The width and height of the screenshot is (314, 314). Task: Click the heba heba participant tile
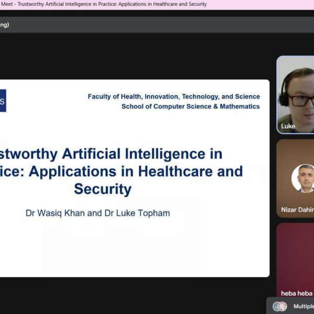[295, 256]
